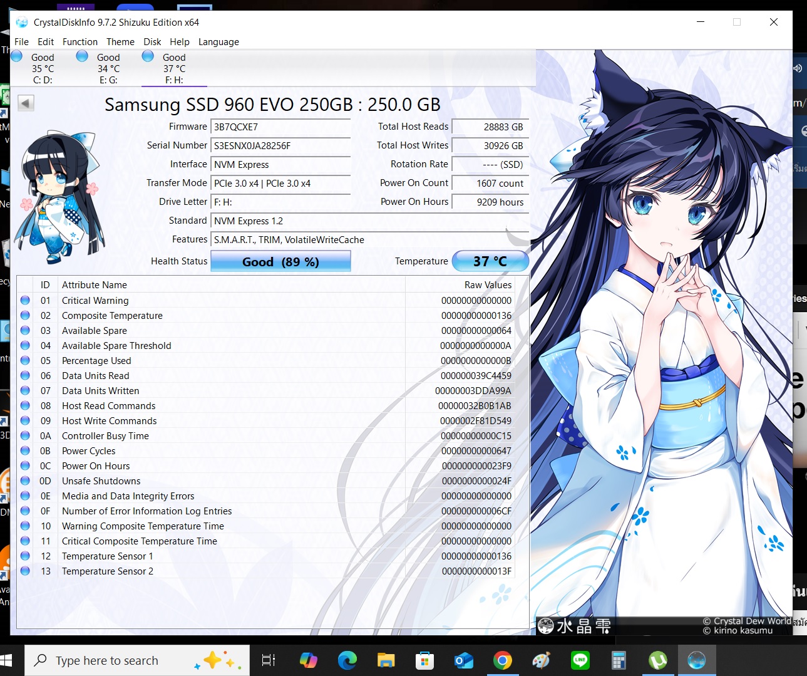Image resolution: width=807 pixels, height=676 pixels.
Task: Open the Language menu
Action: [218, 42]
